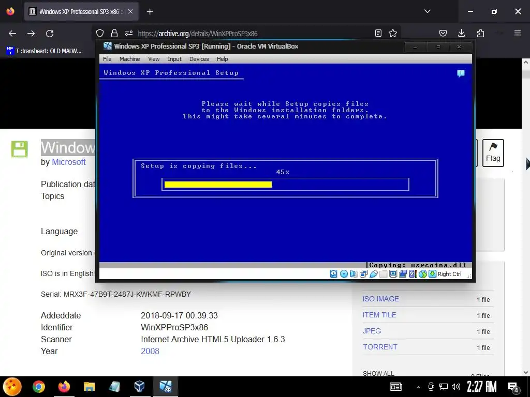Open Save to Pocket in Firefox toolbar
The height and width of the screenshot is (397, 530).
(x=443, y=33)
